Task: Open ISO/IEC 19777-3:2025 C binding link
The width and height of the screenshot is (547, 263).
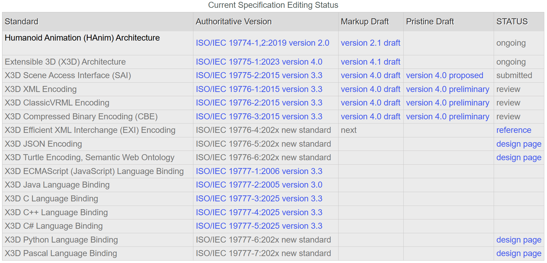Action: tap(259, 199)
